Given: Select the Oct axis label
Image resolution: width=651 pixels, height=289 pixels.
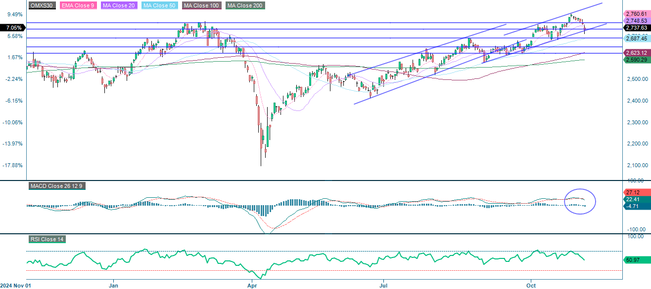Looking at the screenshot, I should click(531, 285).
